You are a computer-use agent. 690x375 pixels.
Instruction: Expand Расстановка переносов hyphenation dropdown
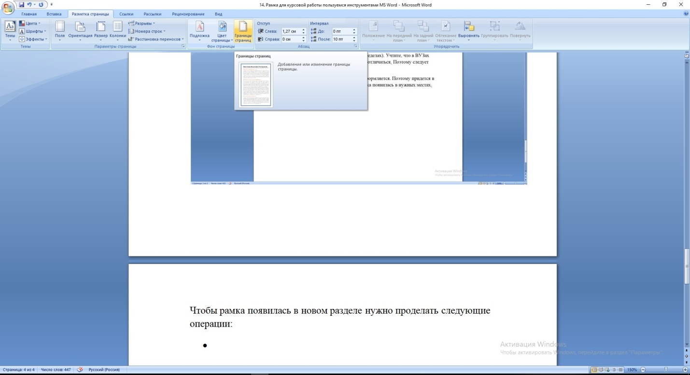tap(156, 39)
